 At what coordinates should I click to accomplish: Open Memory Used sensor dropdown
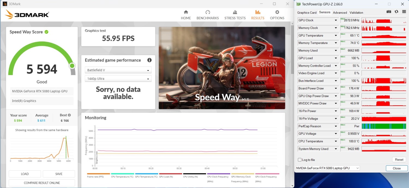(336, 50)
